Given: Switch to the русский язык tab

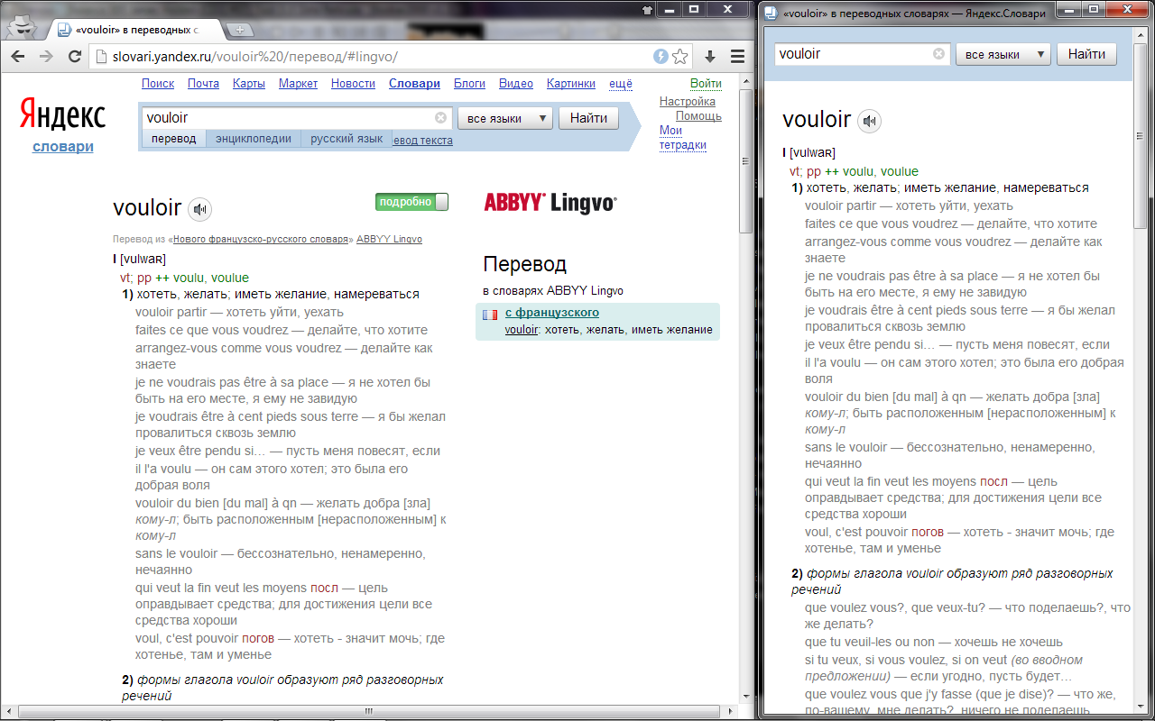Looking at the screenshot, I should tap(346, 139).
